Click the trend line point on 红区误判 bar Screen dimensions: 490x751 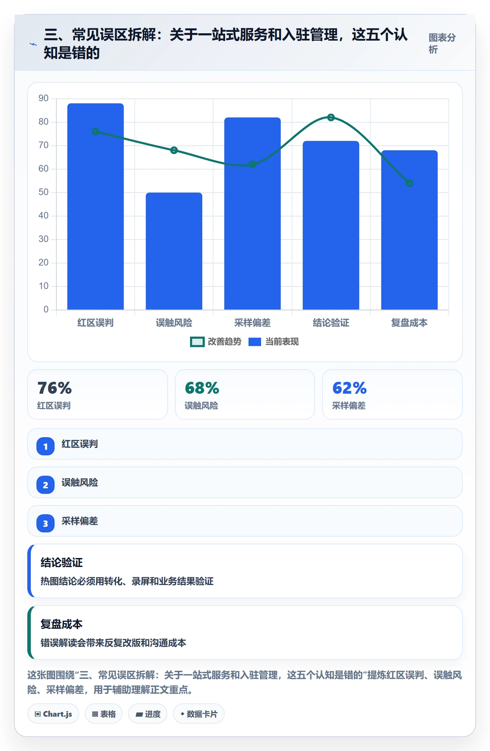96,132
